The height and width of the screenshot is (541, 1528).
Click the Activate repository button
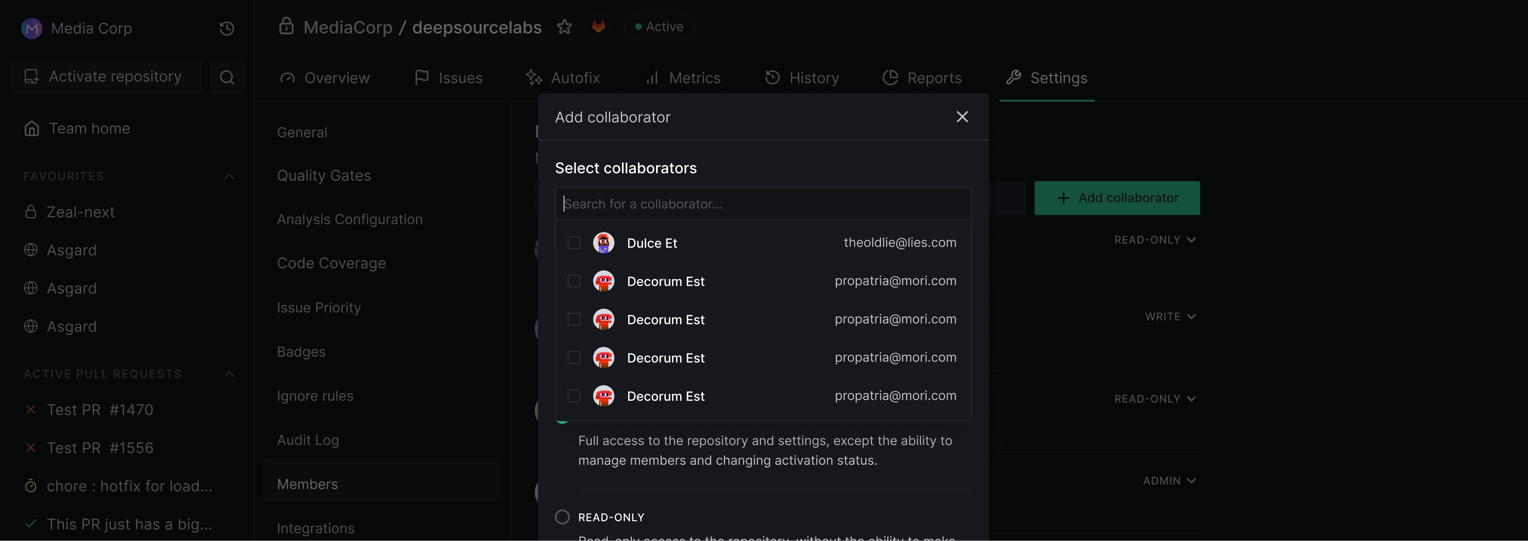point(106,77)
